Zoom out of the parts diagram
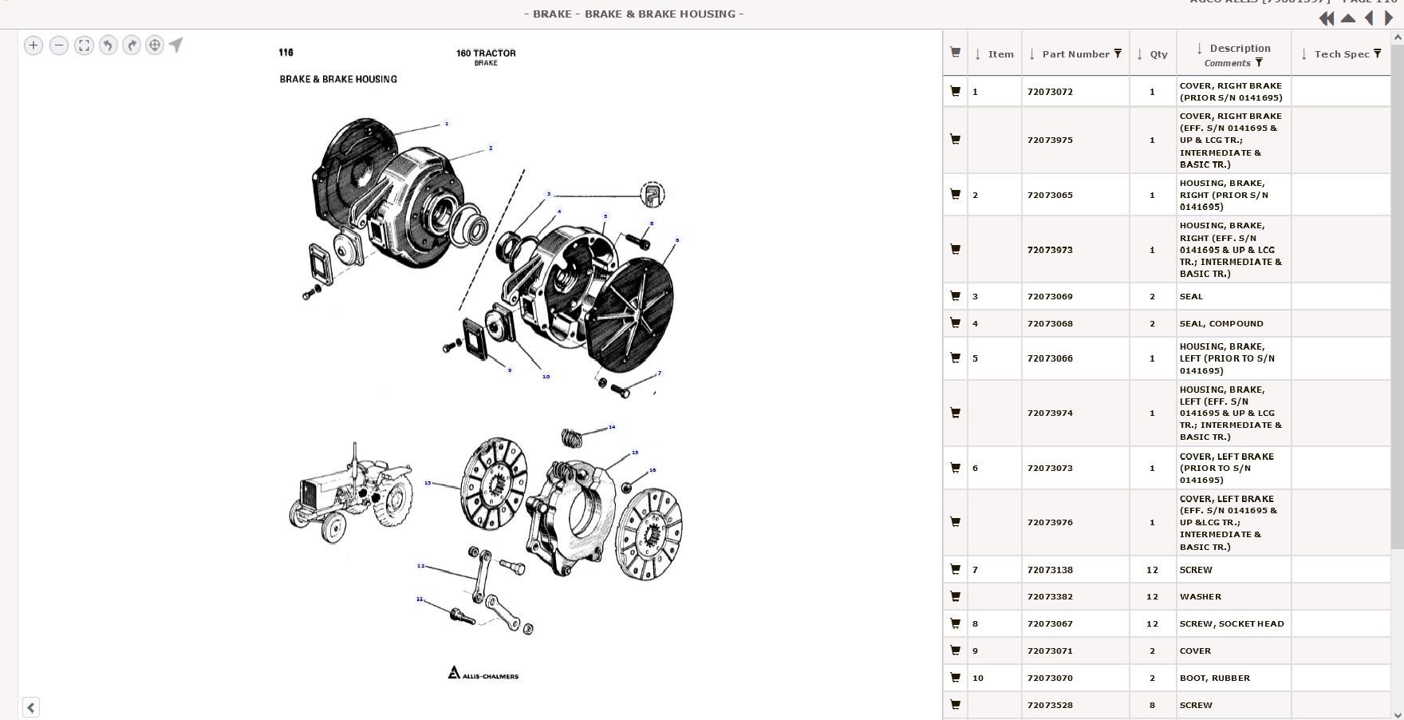The width and height of the screenshot is (1404, 720). [x=59, y=45]
